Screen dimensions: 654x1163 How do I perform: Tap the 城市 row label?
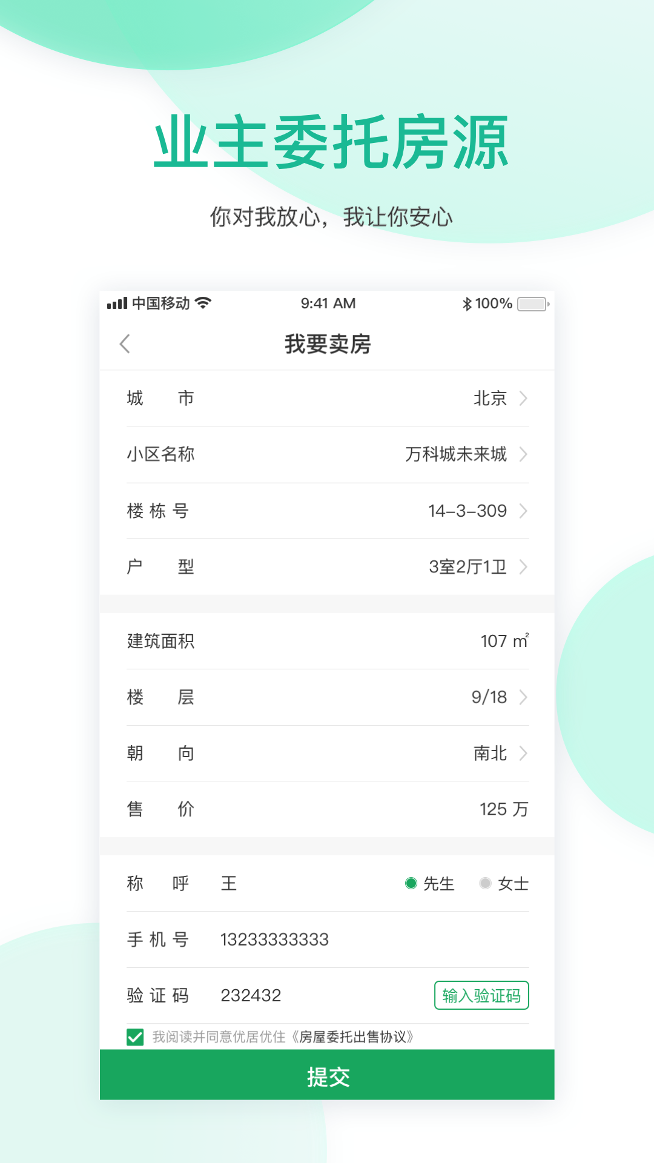pyautogui.click(x=160, y=398)
